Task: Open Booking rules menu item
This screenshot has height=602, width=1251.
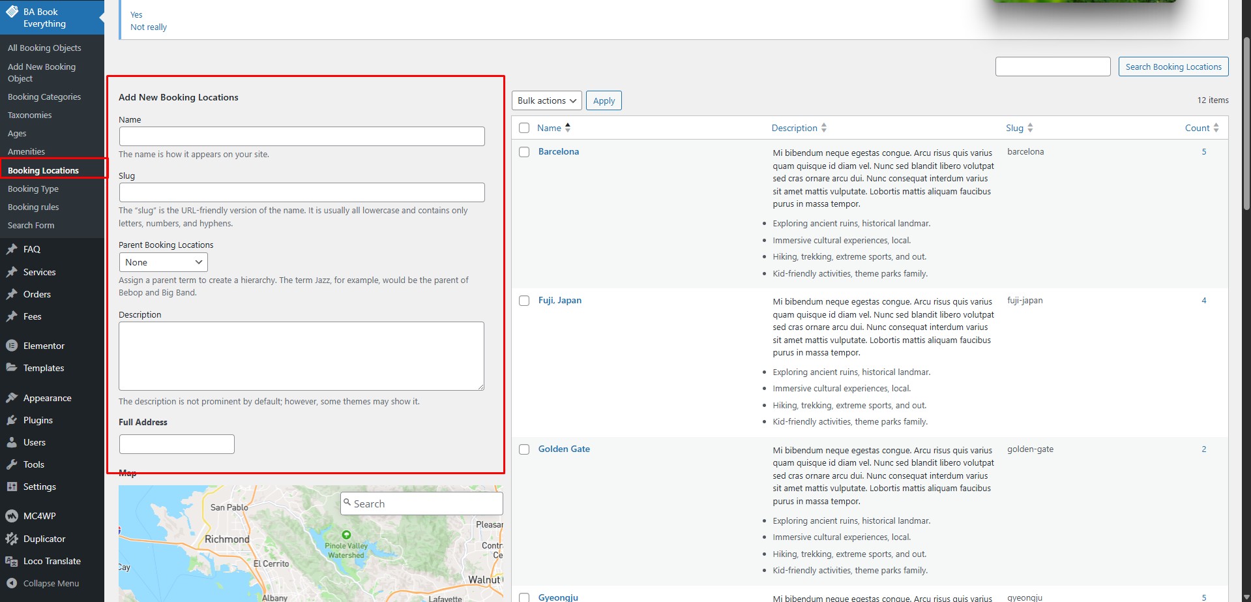Action: pos(33,207)
